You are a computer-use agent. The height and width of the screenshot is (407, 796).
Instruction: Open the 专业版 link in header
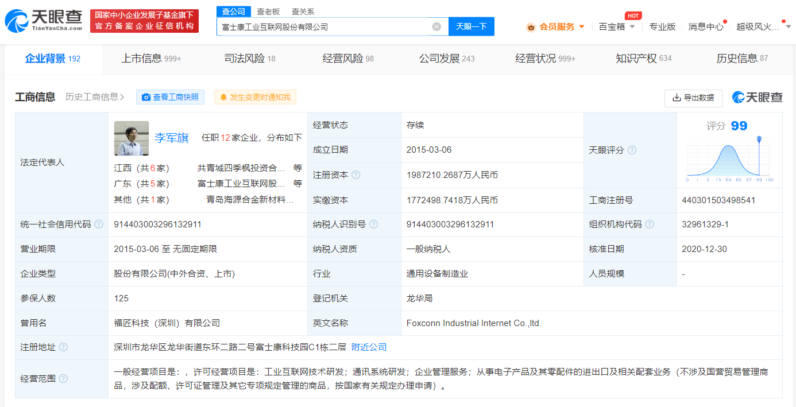[x=662, y=27]
